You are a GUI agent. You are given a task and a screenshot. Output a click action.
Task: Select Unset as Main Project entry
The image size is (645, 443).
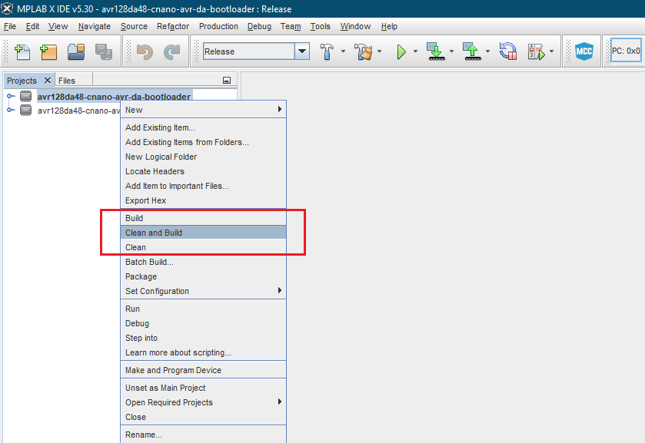tap(203, 388)
